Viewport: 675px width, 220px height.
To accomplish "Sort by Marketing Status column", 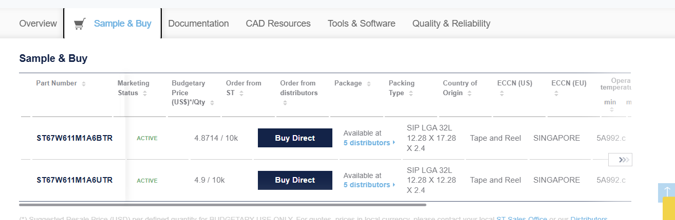I will tap(145, 94).
